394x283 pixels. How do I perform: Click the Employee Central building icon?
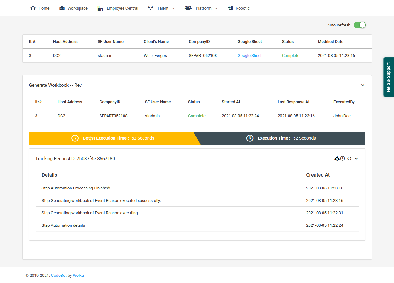(100, 8)
